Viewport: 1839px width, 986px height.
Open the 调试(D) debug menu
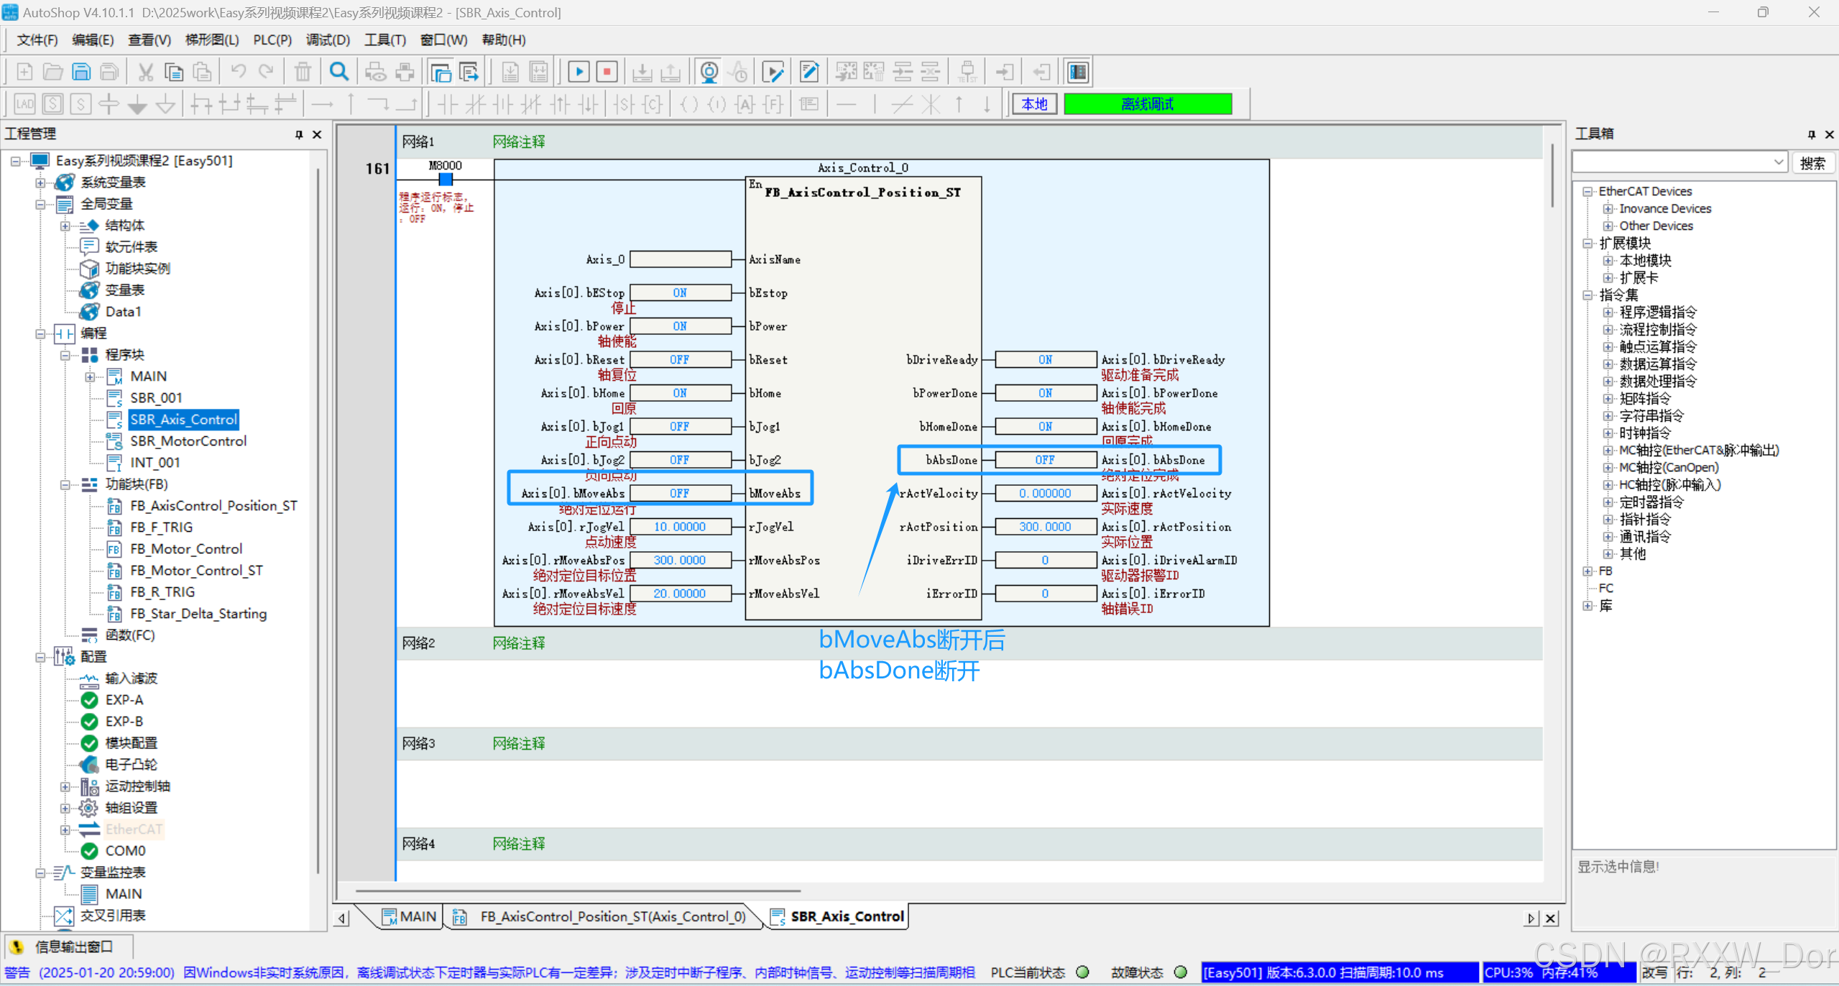(328, 40)
